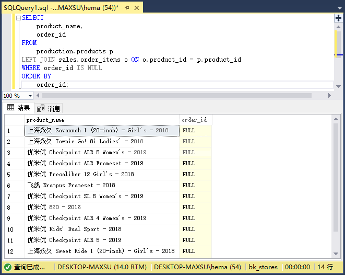This screenshot has height=275, width=345.
Task: Click cell 优米优 Kids' Dual Sport - 2018
Action: click(x=102, y=230)
